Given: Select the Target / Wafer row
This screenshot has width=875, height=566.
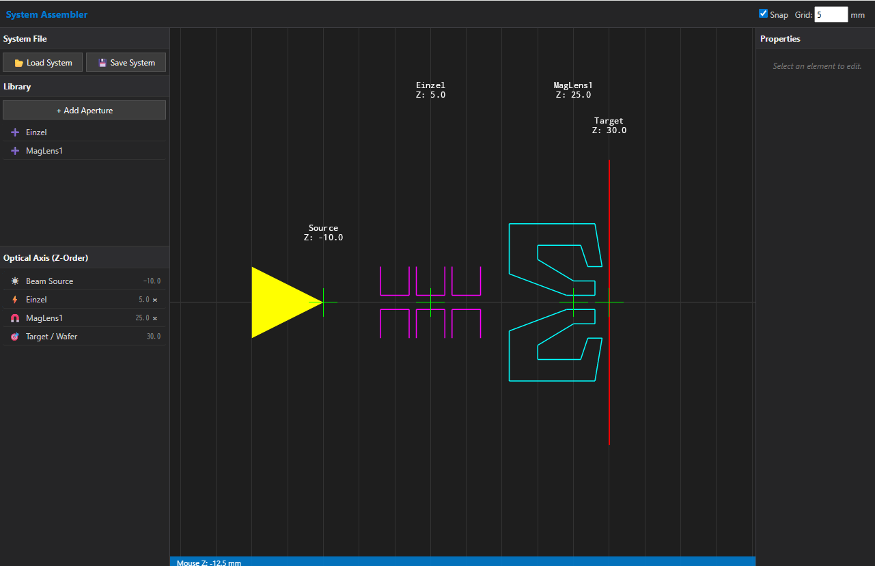Looking at the screenshot, I should click(75, 337).
